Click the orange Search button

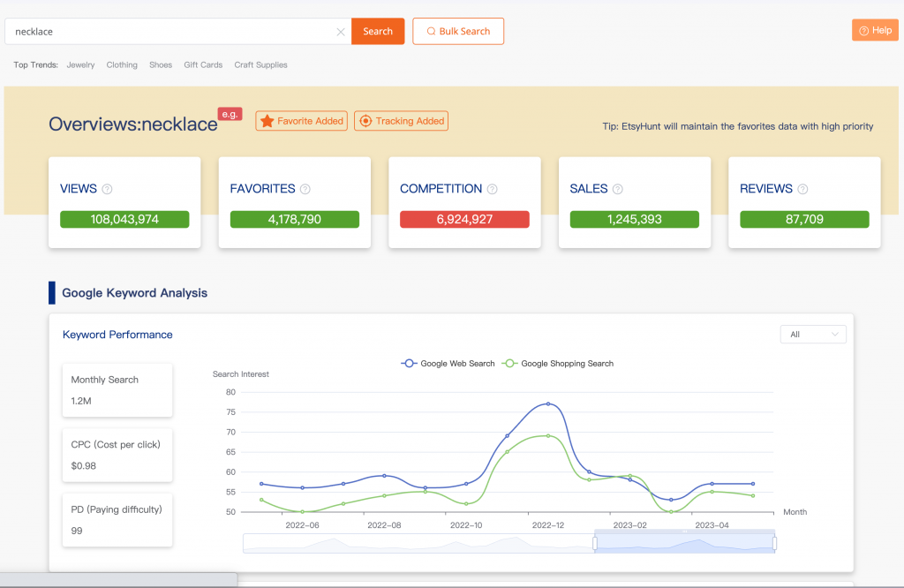click(378, 32)
